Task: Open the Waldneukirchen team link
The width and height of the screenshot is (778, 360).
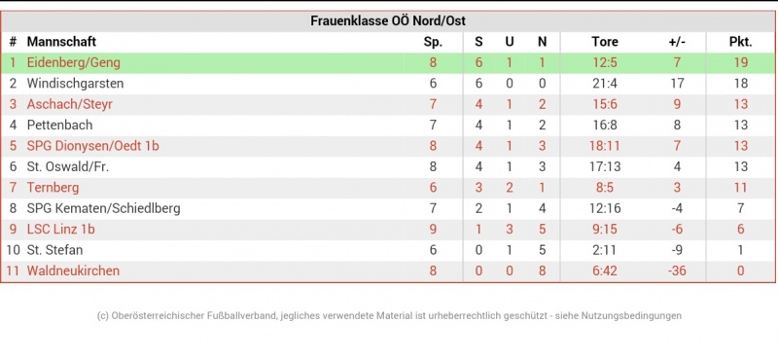Action: pos(74,270)
